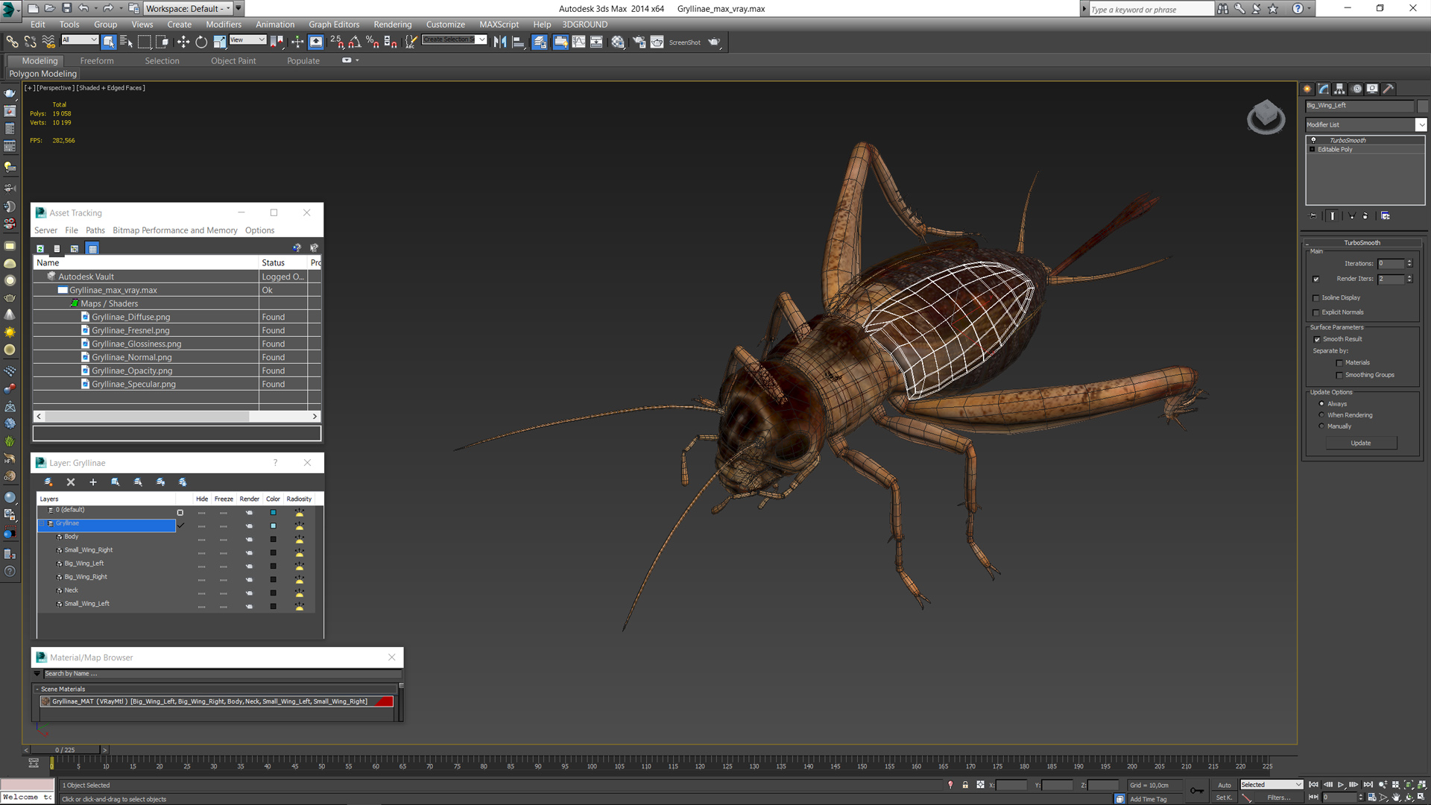
Task: Activate the Select Object tool
Action: pos(109,42)
